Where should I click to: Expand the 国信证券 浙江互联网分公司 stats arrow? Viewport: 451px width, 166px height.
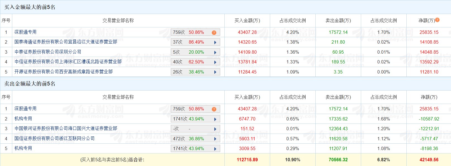click(x=215, y=139)
